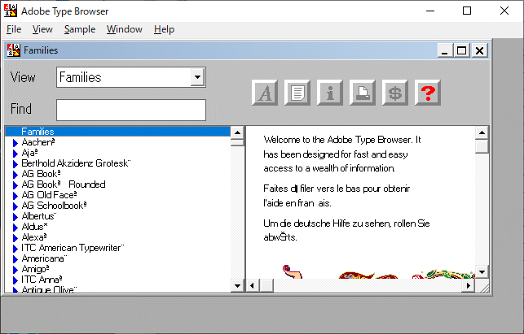
Task: Click the welcome pane scroll up arrow
Action: 482,132
